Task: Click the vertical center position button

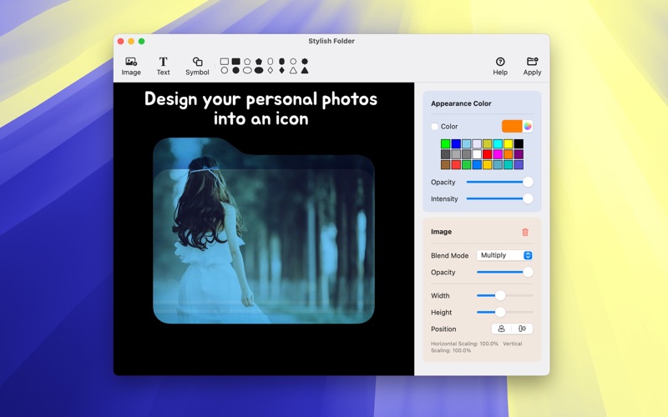Action: (x=523, y=329)
